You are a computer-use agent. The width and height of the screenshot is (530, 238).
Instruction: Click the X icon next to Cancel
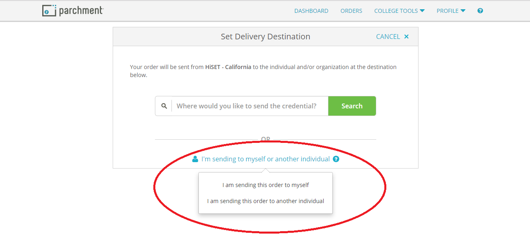click(x=406, y=37)
